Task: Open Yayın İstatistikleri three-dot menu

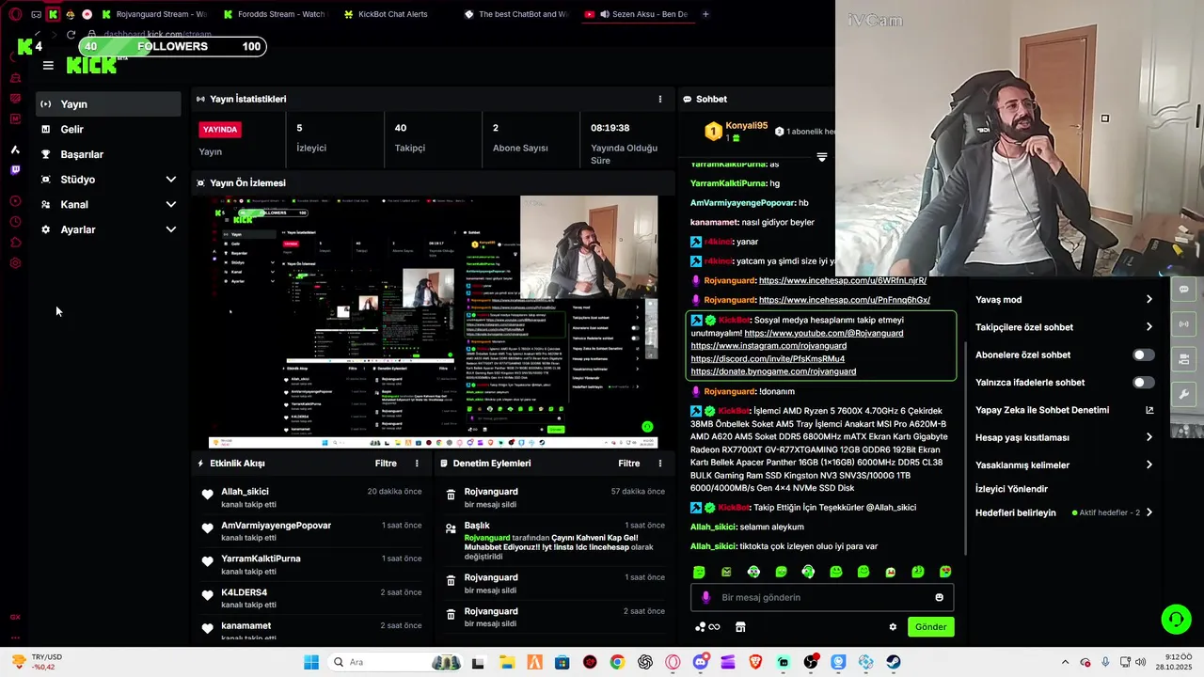Action: click(660, 99)
